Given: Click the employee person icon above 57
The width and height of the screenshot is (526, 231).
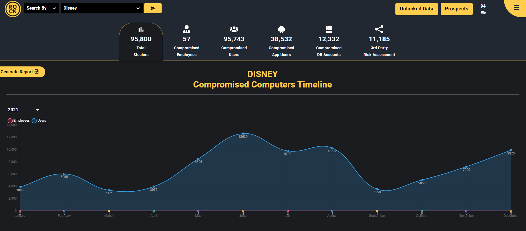Looking at the screenshot, I should tap(187, 29).
